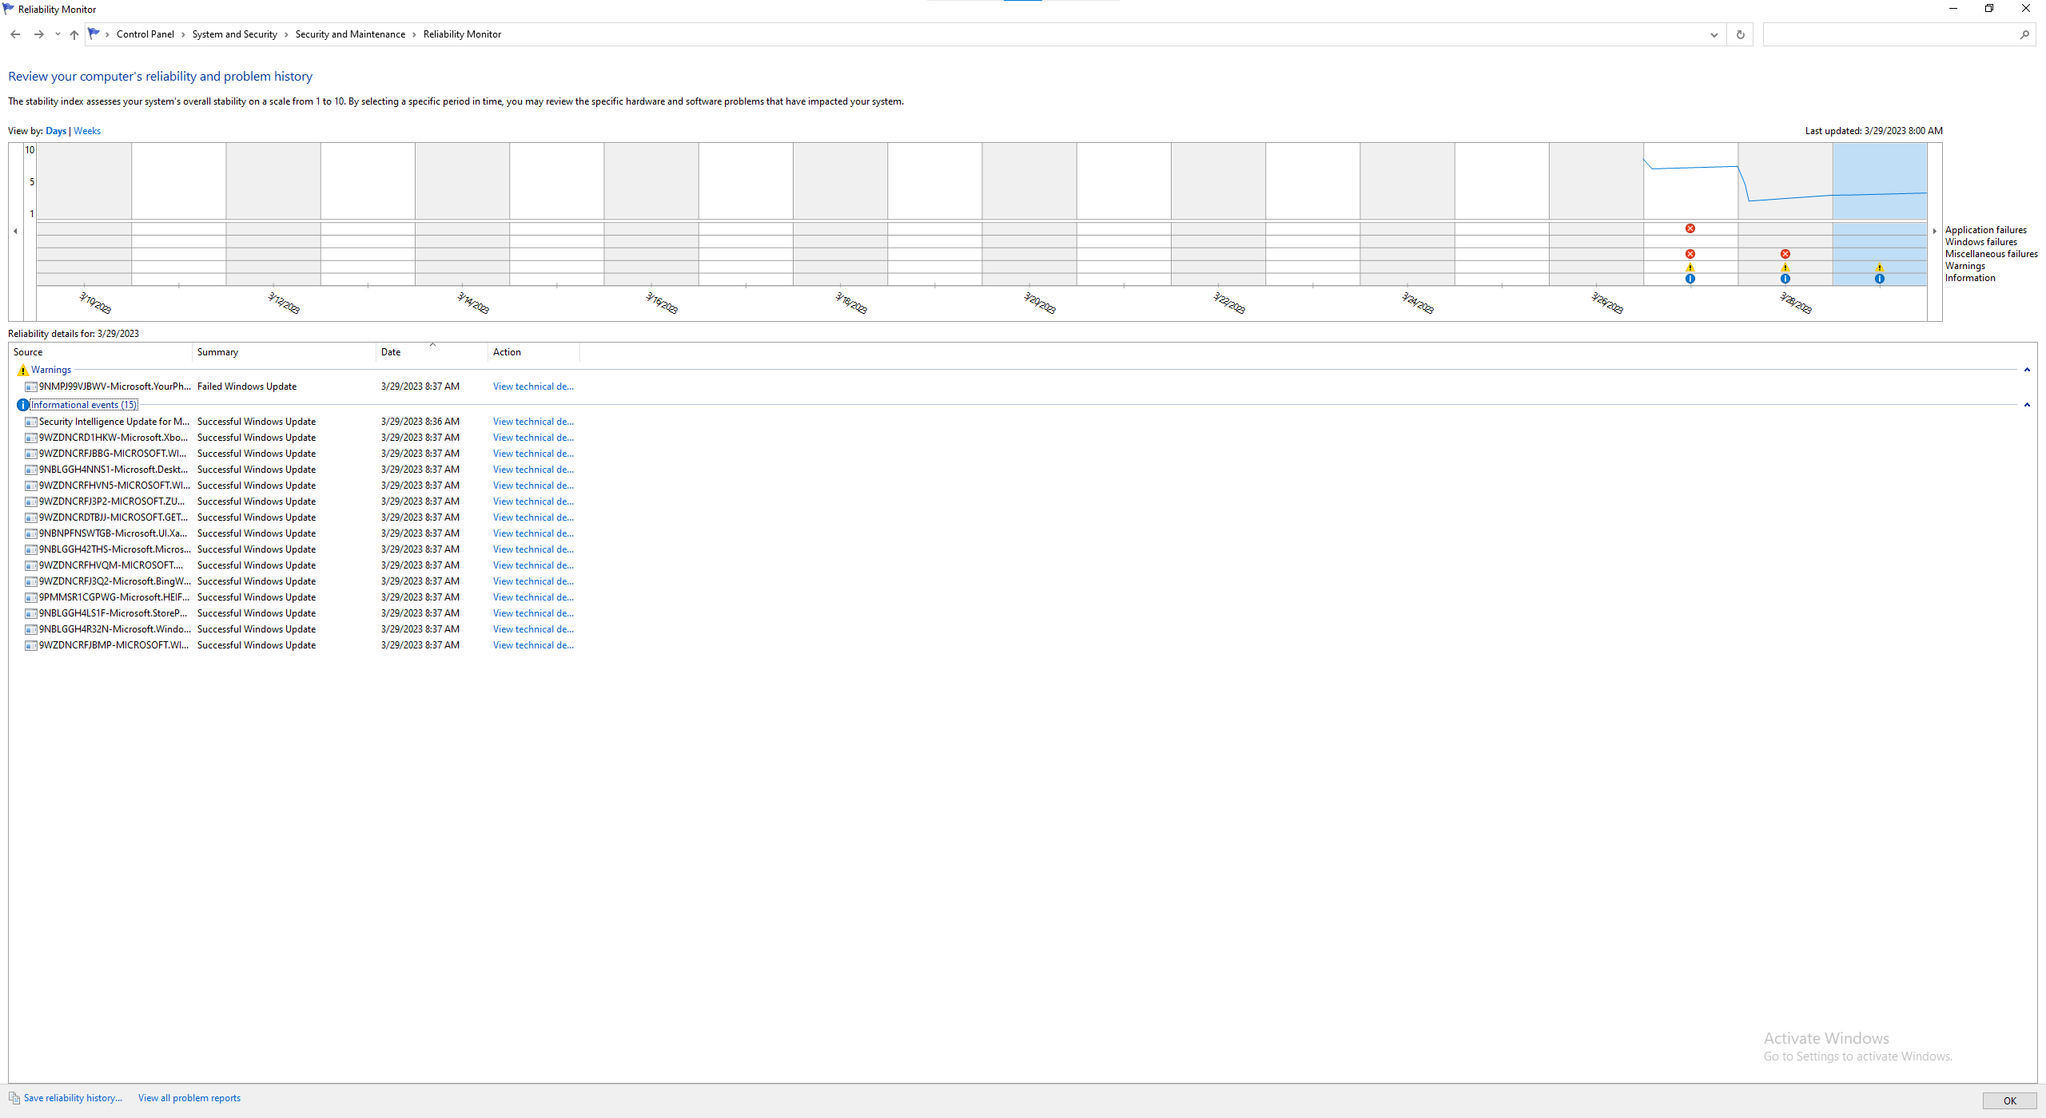This screenshot has height=1118, width=2046.
Task: Collapse the Warnings group chevron
Action: (x=2026, y=370)
